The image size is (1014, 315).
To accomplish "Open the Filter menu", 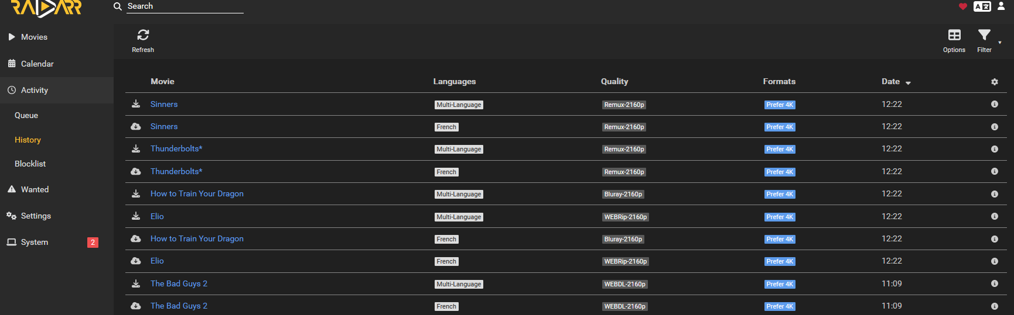I will [x=985, y=41].
